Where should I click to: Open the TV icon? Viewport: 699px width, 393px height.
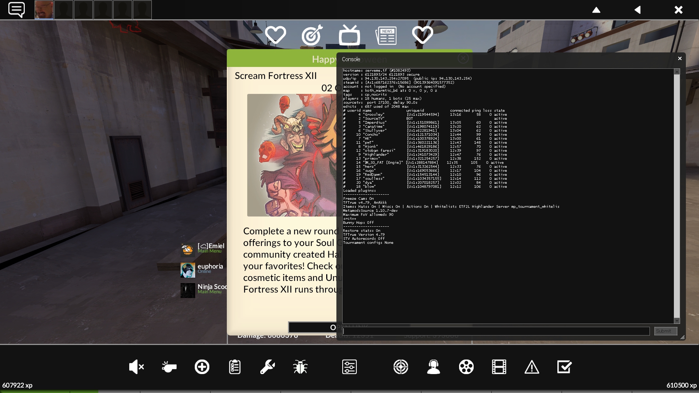click(349, 35)
